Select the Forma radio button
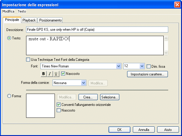This screenshot has height=136, width=182. click(9, 96)
